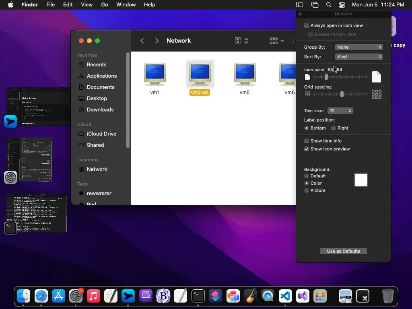Select Bottom label position
This screenshot has height=309, width=412.
(x=306, y=128)
